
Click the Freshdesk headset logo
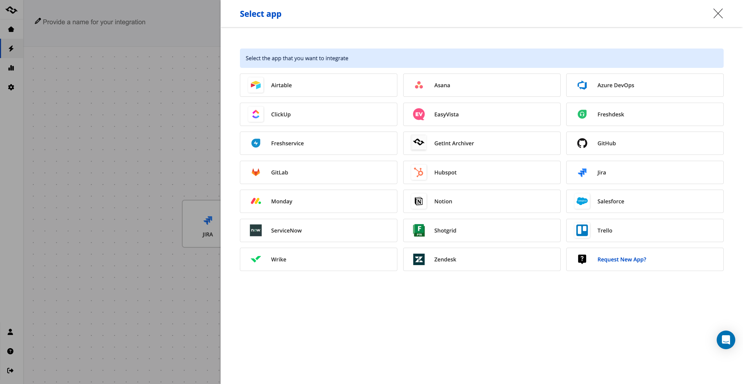pyautogui.click(x=582, y=114)
